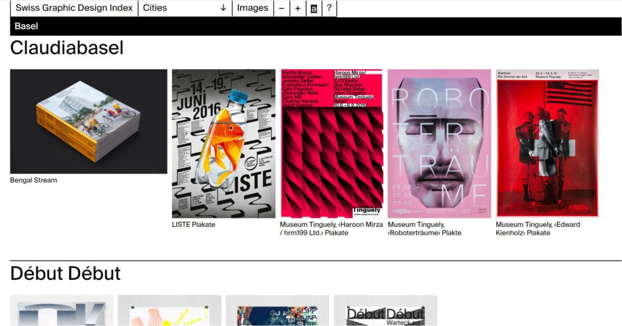Image resolution: width=622 pixels, height=326 pixels.
Task: Select the Basel city bar
Action: [316, 26]
